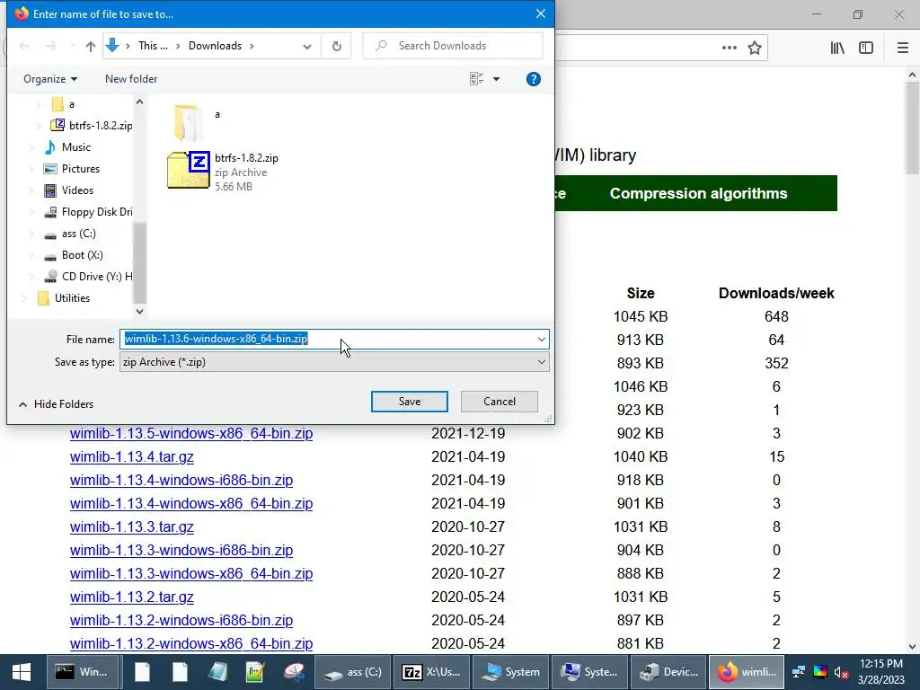920x690 pixels.
Task: Open the Windows Start menu
Action: point(22,672)
